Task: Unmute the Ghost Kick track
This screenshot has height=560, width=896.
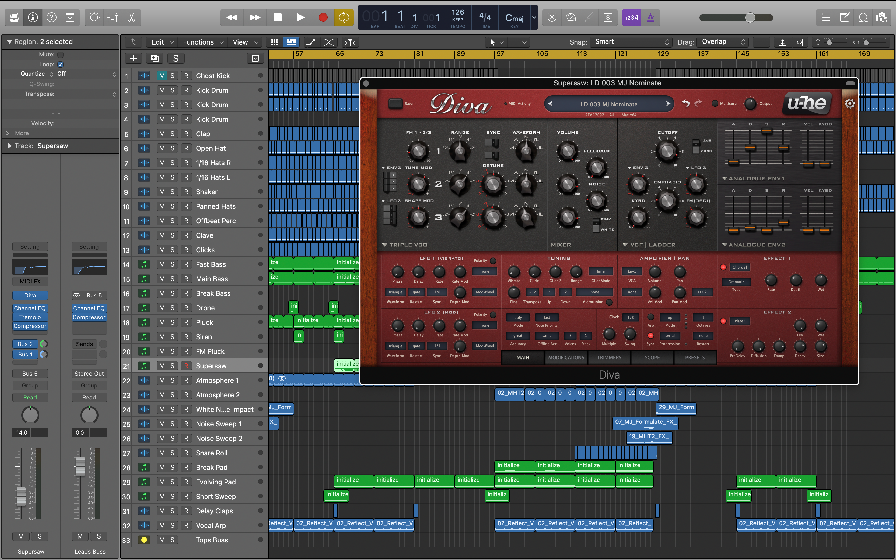Action: (x=162, y=76)
